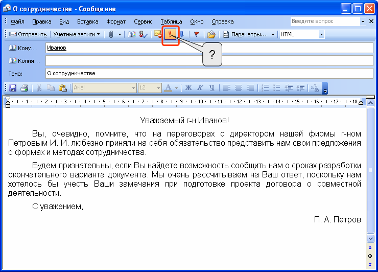
Task: Click the left indent marker on ruler
Action: tap(8, 102)
